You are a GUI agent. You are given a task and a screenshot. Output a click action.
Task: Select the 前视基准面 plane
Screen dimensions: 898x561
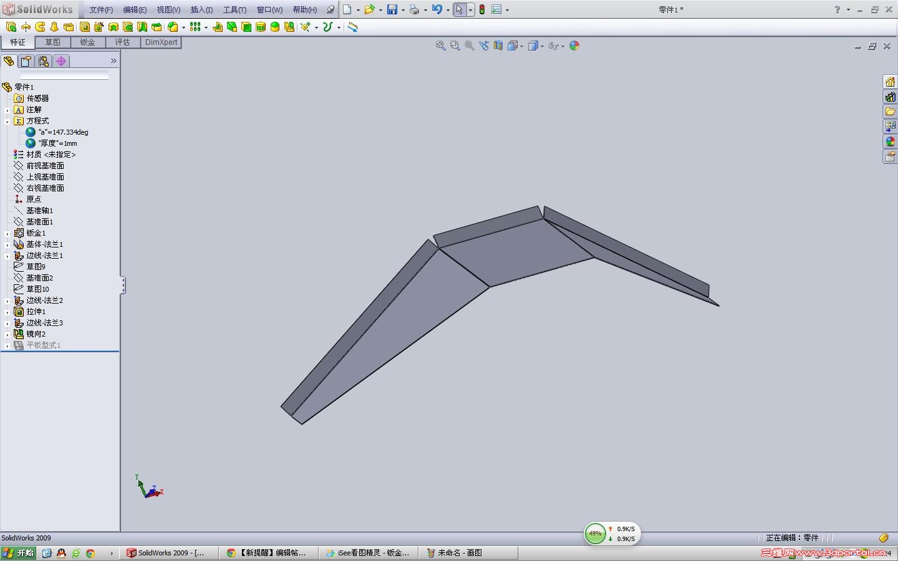45,166
